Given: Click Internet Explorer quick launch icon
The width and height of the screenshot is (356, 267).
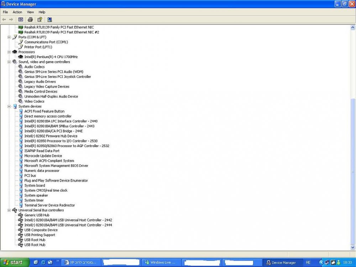Looking at the screenshot, I should point(43,262).
